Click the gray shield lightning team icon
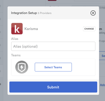105x101 pixels. [x=22, y=67]
